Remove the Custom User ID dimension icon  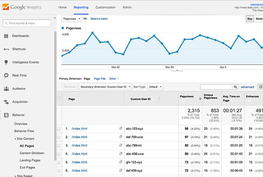point(159,98)
